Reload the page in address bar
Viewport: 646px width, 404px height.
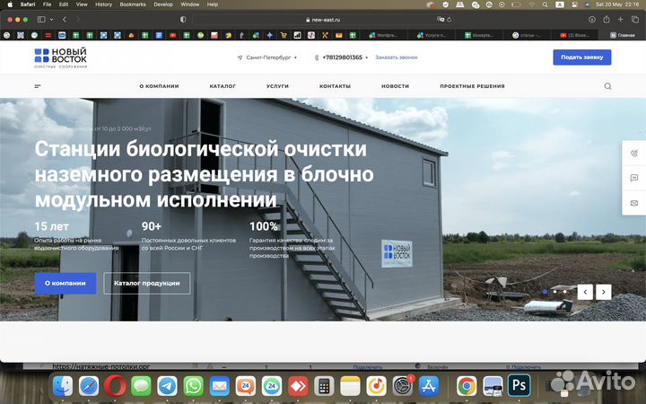point(450,20)
